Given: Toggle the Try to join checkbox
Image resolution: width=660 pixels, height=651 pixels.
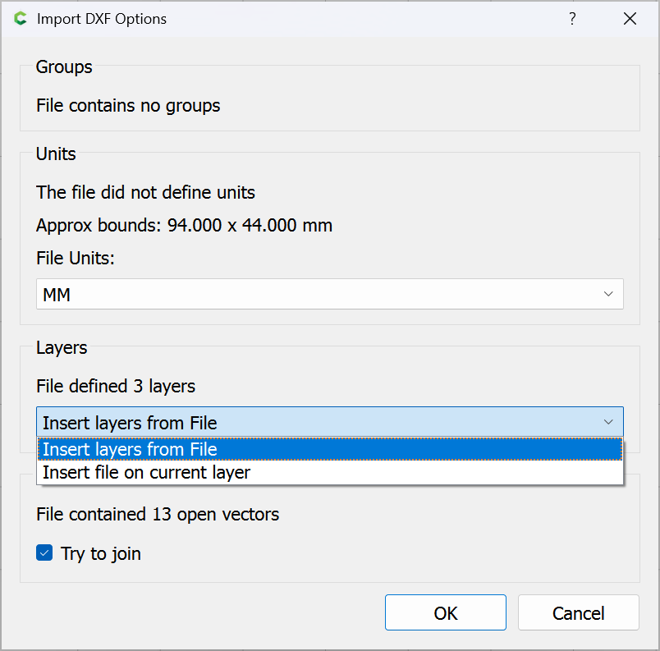Looking at the screenshot, I should coord(45,553).
